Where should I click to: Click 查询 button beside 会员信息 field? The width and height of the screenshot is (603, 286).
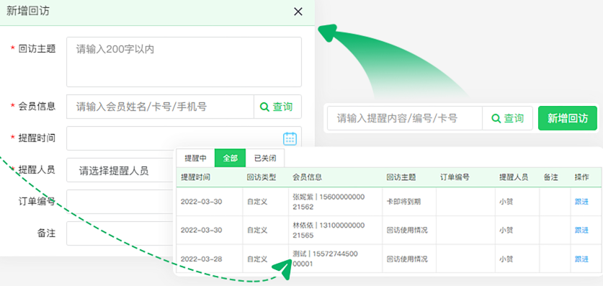pyautogui.click(x=277, y=107)
